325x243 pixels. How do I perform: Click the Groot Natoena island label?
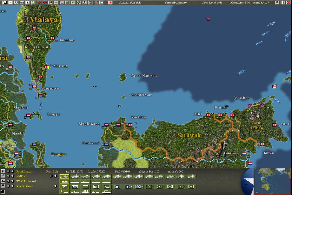(x=144, y=76)
